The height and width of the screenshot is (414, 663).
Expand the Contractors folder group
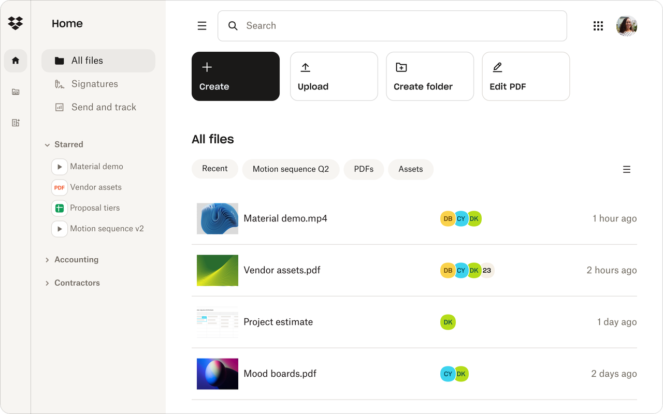point(47,283)
